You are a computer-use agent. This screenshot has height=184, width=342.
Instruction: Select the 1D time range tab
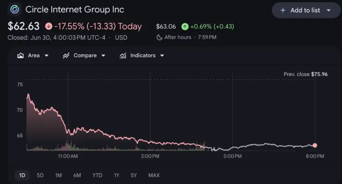point(22,175)
